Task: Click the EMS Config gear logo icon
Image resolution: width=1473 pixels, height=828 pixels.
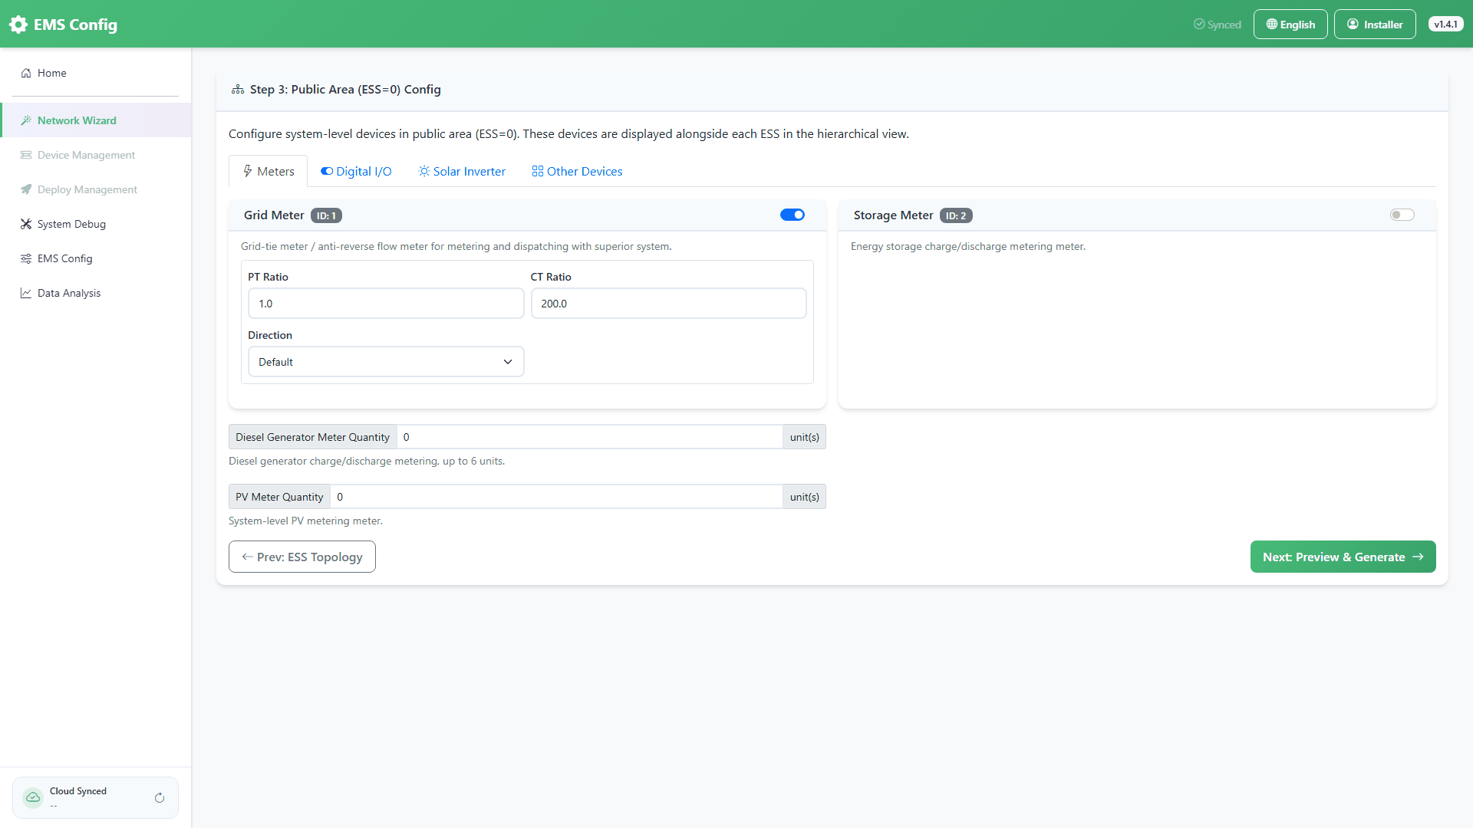Action: click(x=18, y=25)
